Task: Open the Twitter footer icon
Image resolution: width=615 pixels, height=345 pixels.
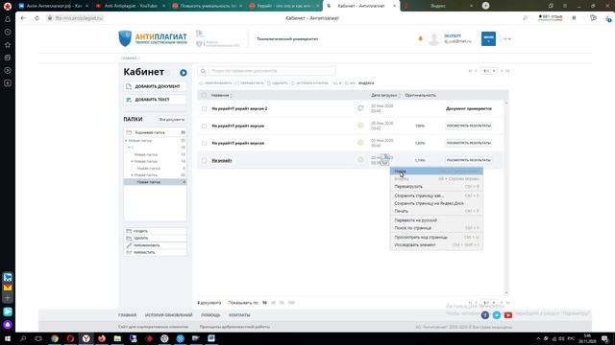Action: click(x=497, y=315)
